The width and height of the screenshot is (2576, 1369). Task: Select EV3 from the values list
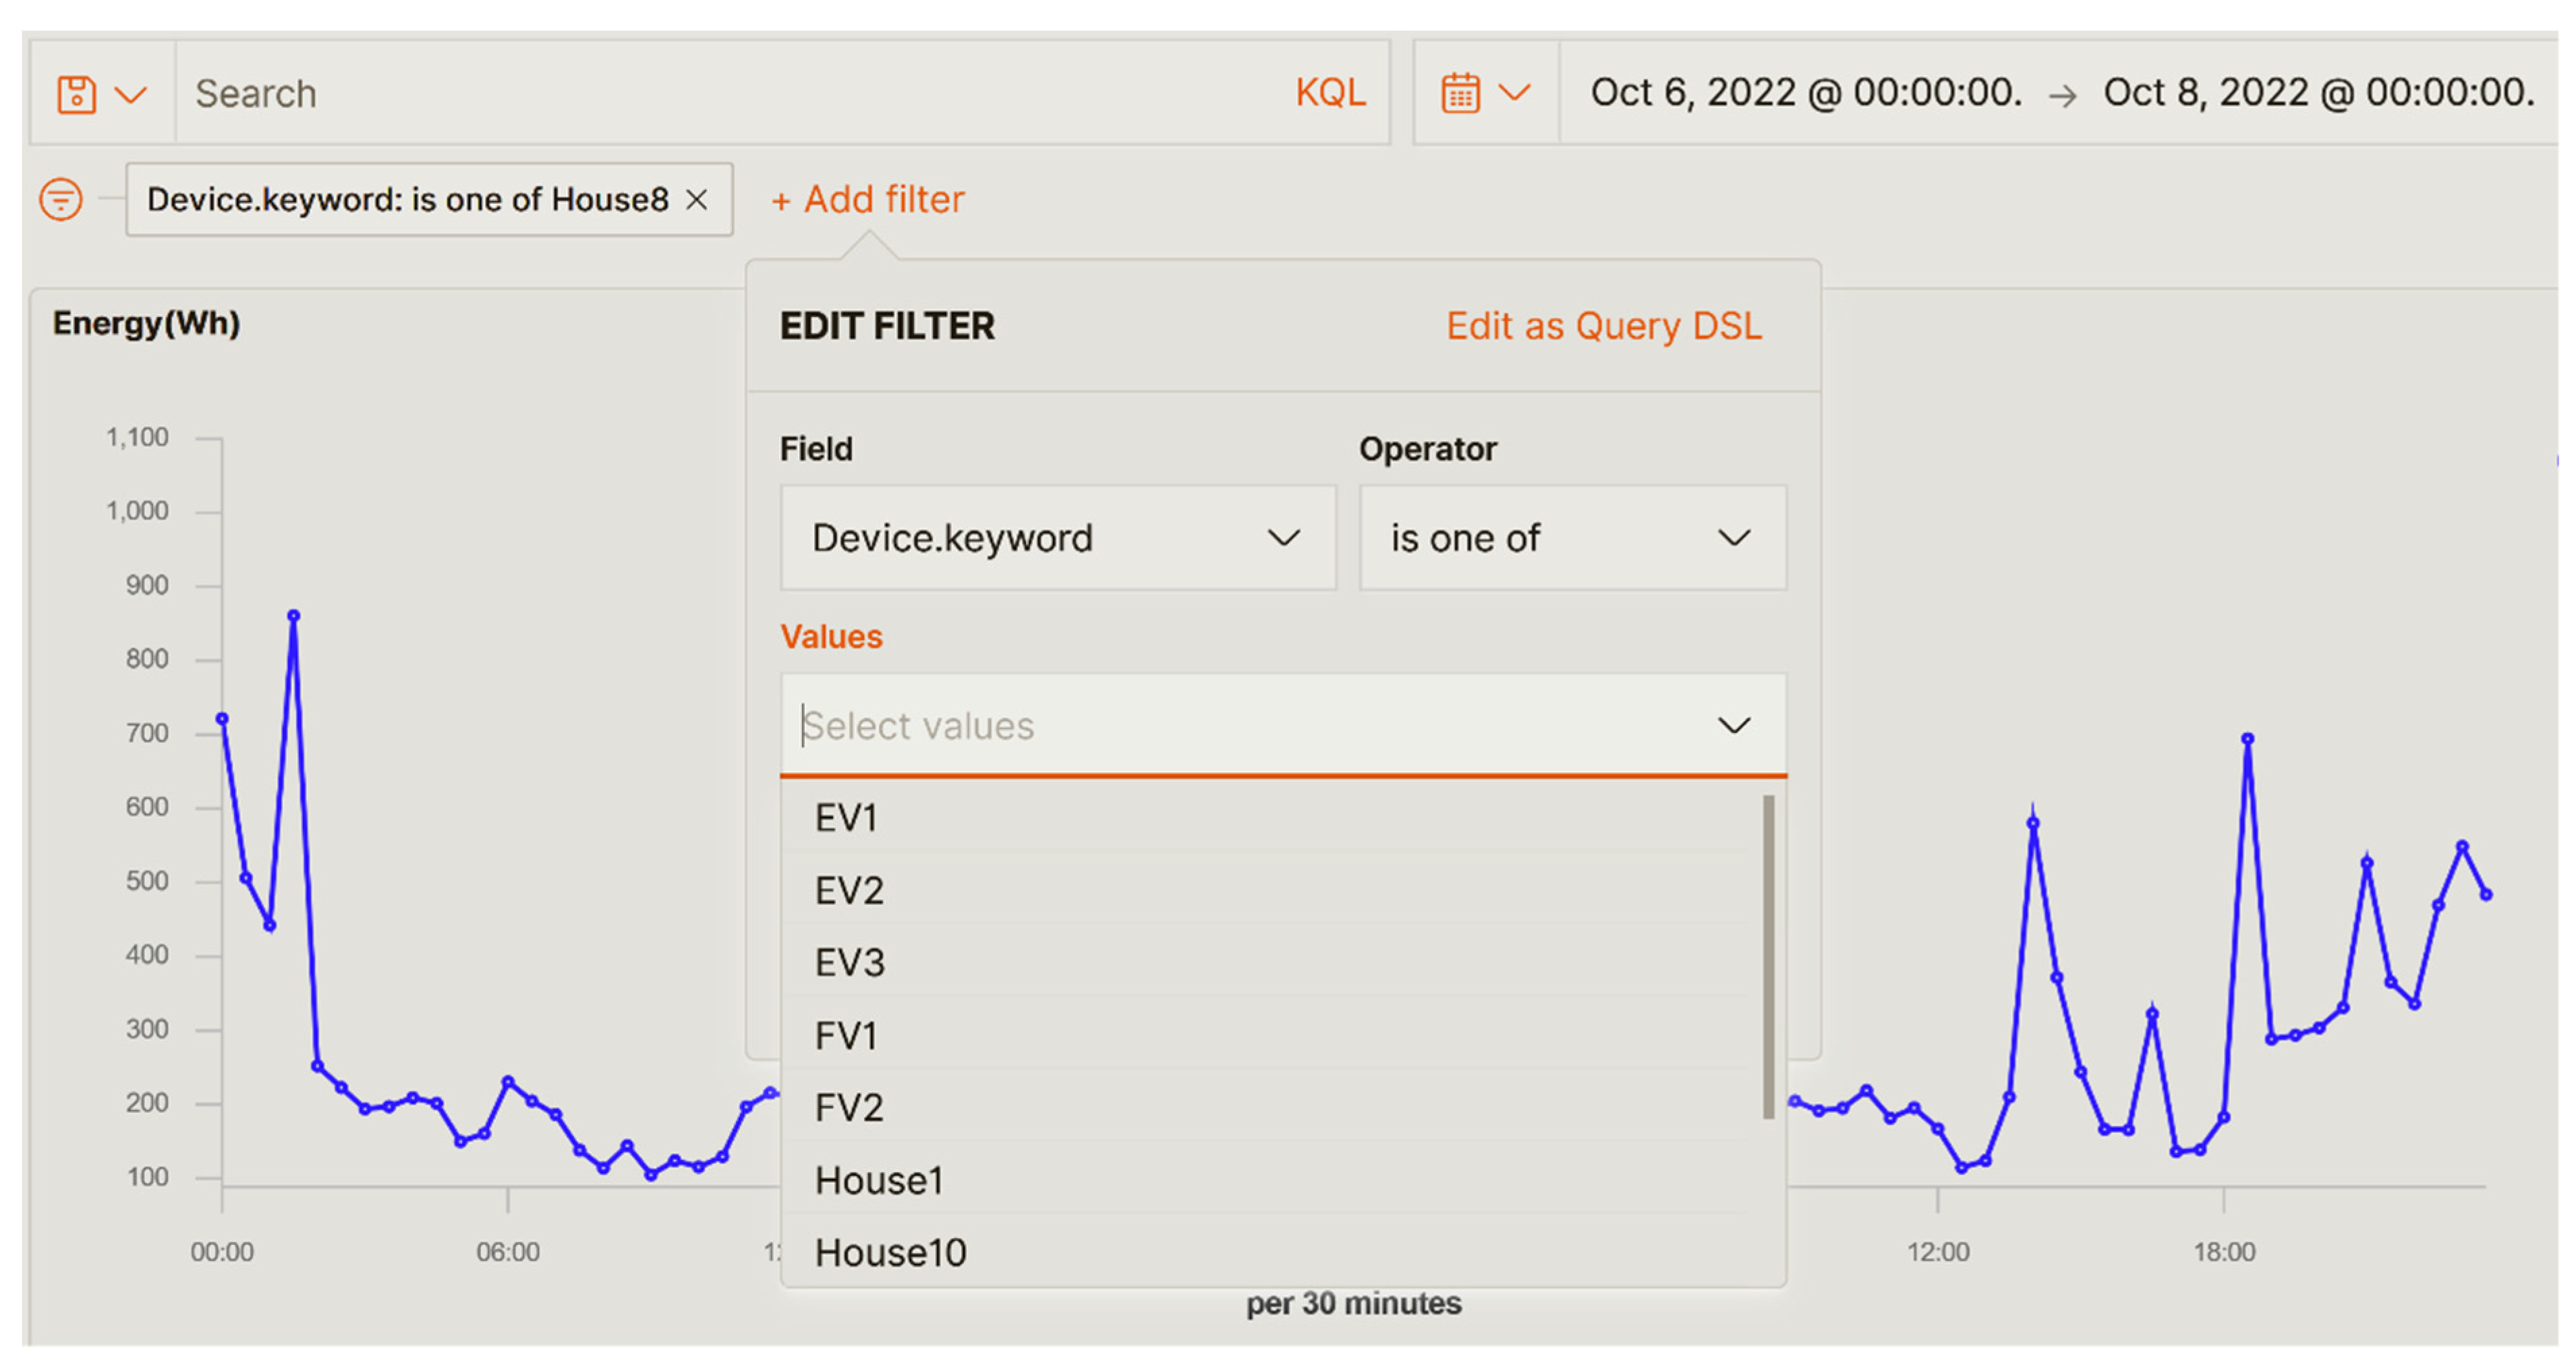[x=849, y=963]
